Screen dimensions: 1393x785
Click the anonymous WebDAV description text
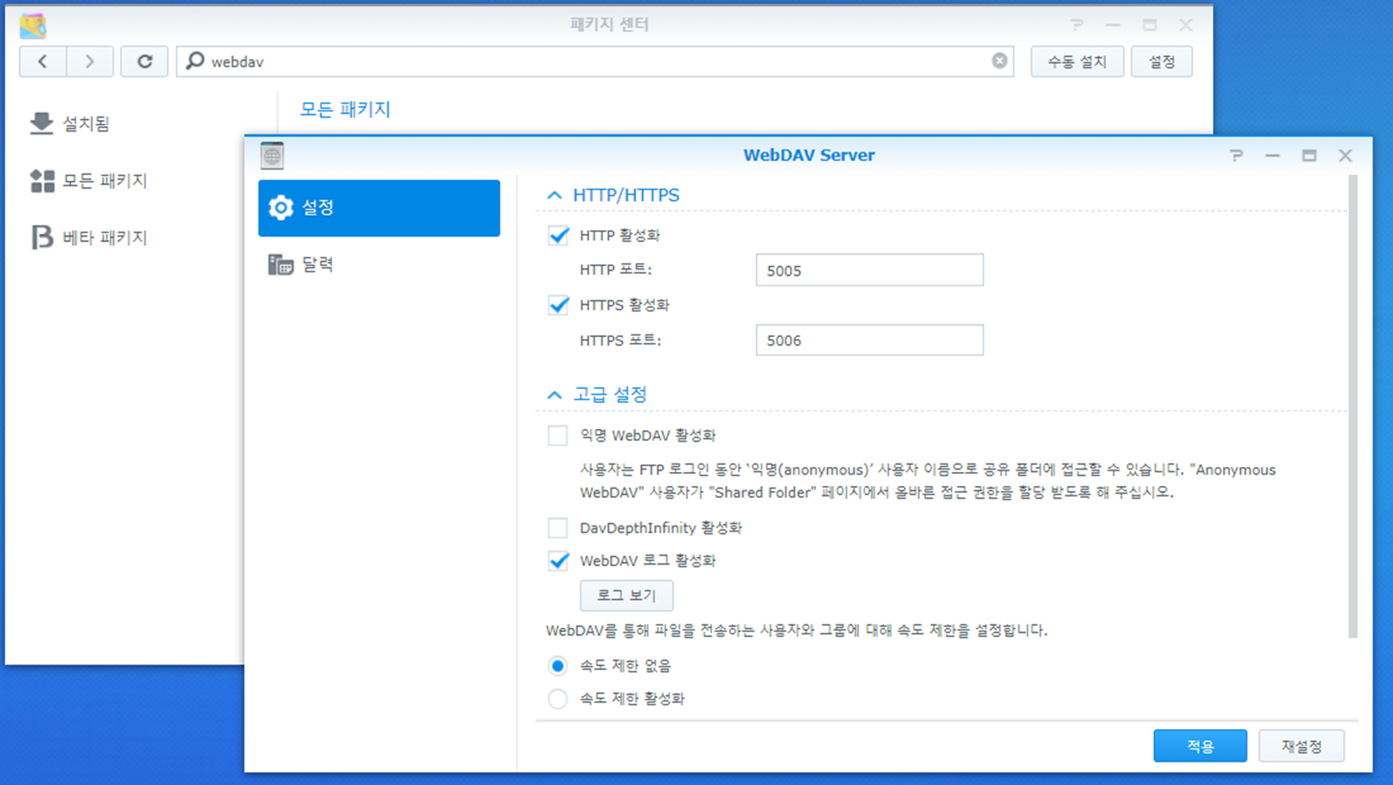point(928,481)
